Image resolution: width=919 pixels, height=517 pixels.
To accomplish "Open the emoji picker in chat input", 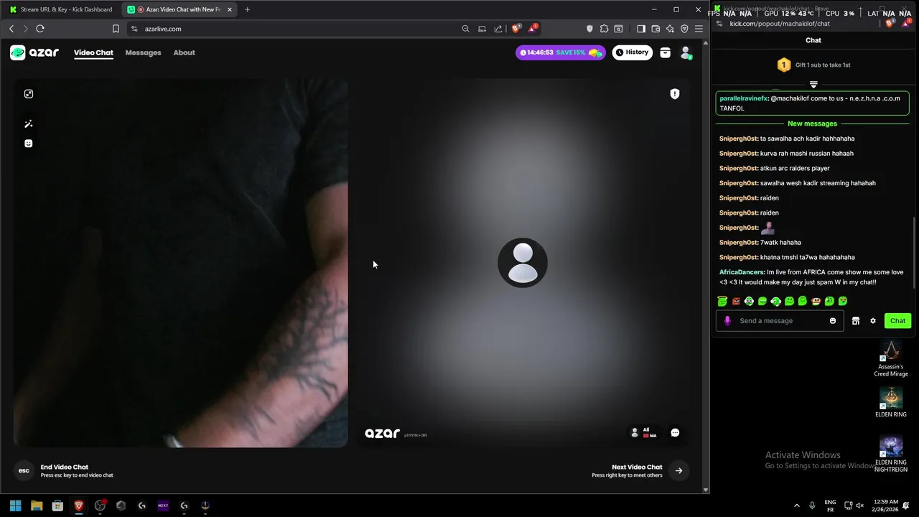I will tap(833, 321).
